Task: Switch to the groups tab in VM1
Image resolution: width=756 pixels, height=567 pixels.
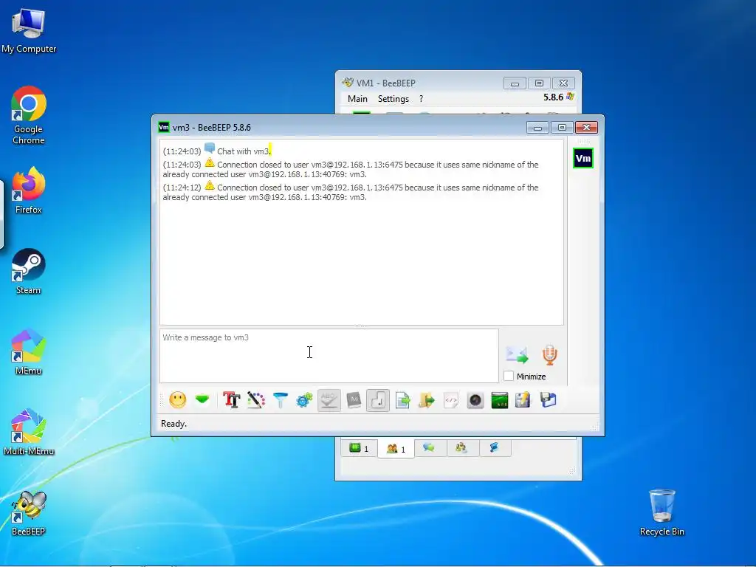Action: pos(462,448)
